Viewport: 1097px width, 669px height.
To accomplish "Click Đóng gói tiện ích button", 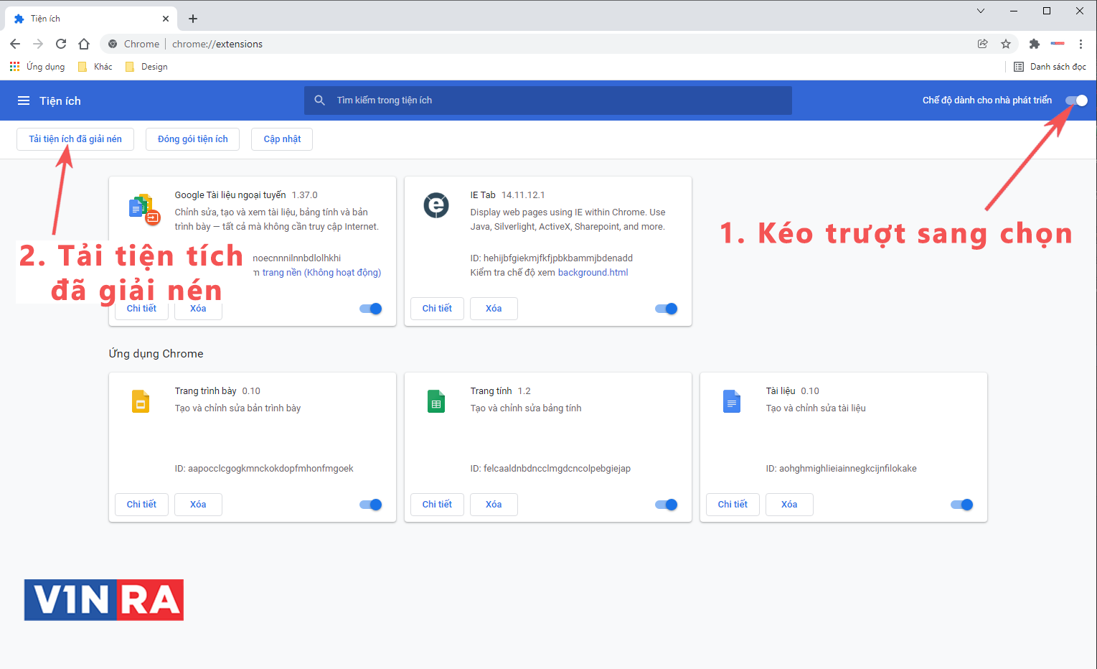I will [193, 139].
